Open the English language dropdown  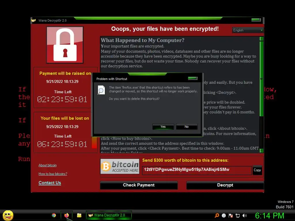click(x=248, y=30)
